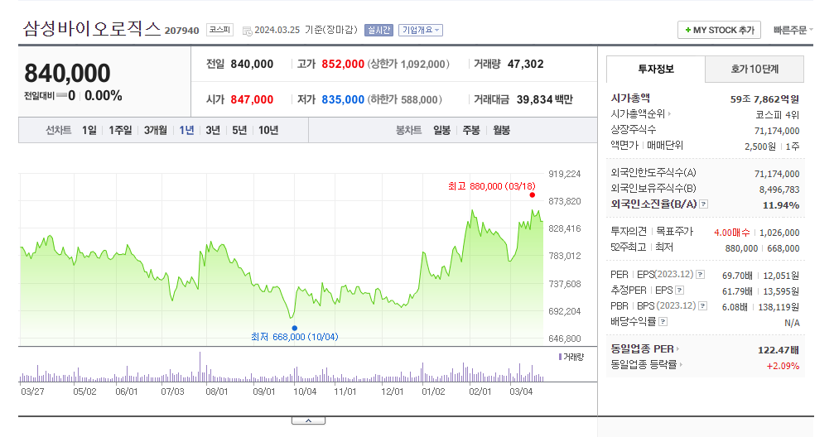834x437 pixels.
Task: Select the 3년 line chart period
Action: pyautogui.click(x=213, y=130)
